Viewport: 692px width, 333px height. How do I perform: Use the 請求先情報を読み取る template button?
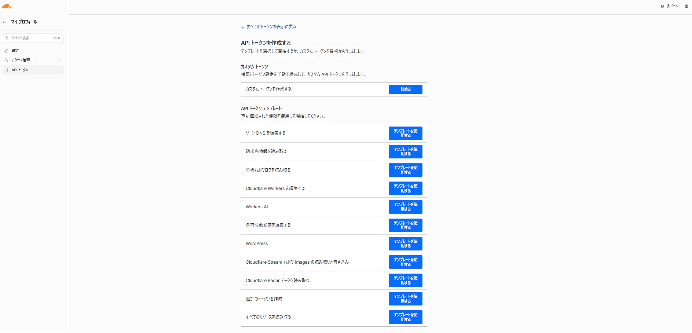[406, 152]
